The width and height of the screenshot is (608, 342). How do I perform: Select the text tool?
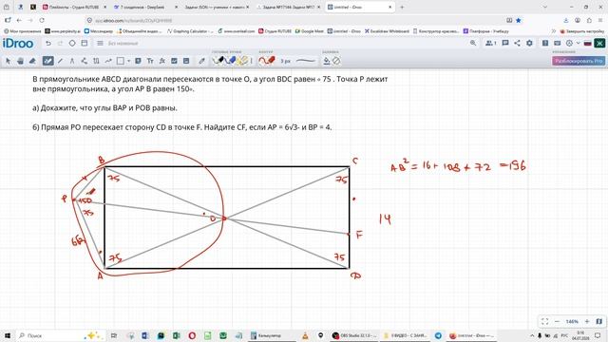click(150, 61)
